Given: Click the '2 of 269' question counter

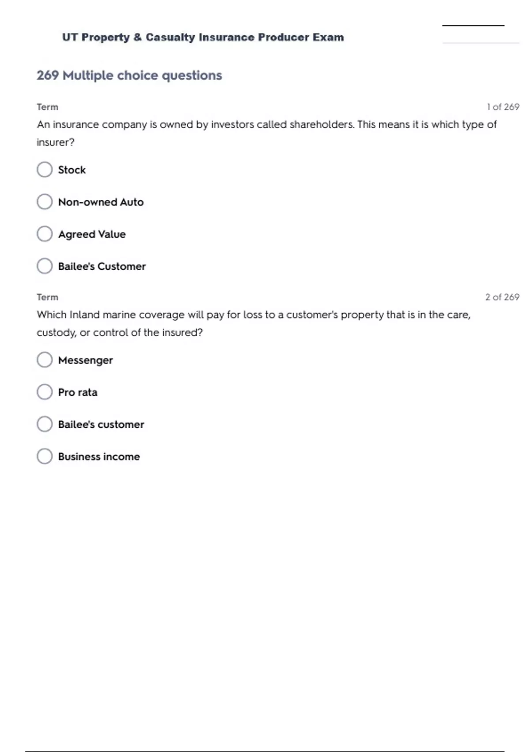Looking at the screenshot, I should coord(502,297).
